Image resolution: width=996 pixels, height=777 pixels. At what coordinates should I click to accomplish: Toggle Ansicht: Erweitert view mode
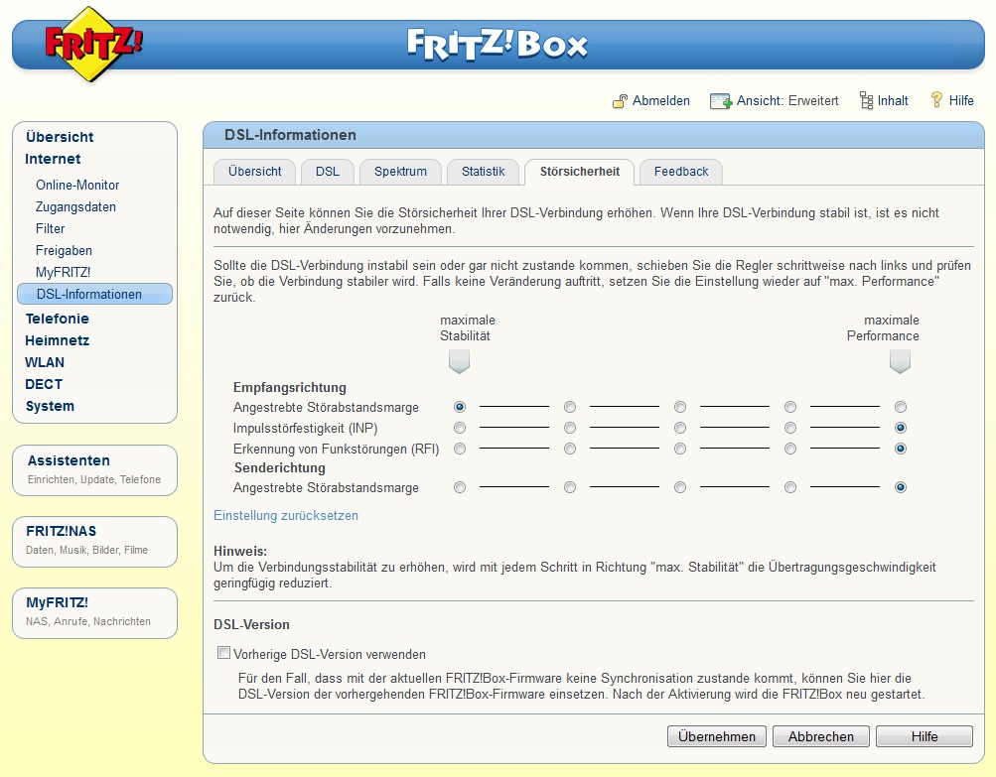787,100
